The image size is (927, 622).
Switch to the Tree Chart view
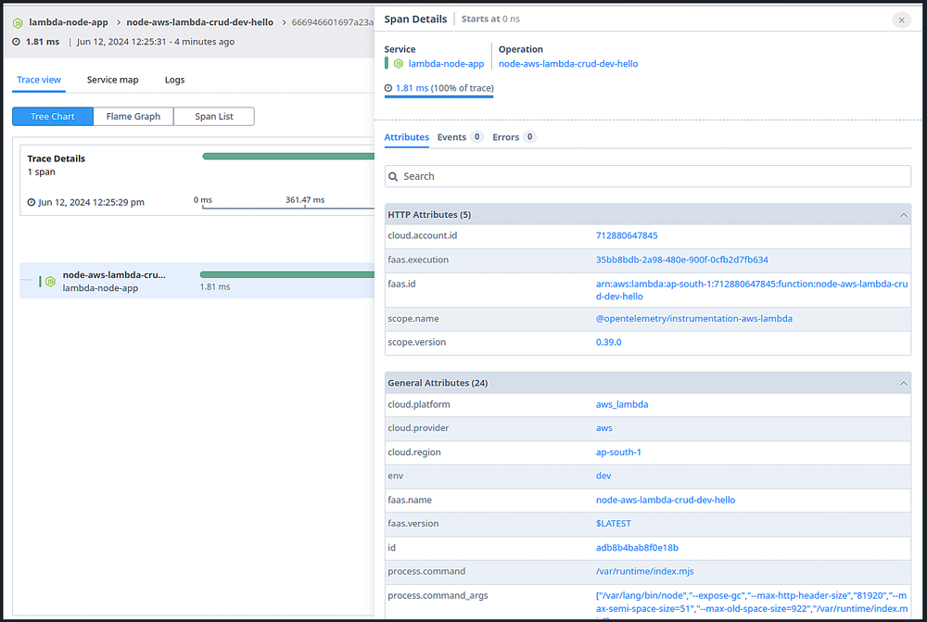pyautogui.click(x=52, y=117)
